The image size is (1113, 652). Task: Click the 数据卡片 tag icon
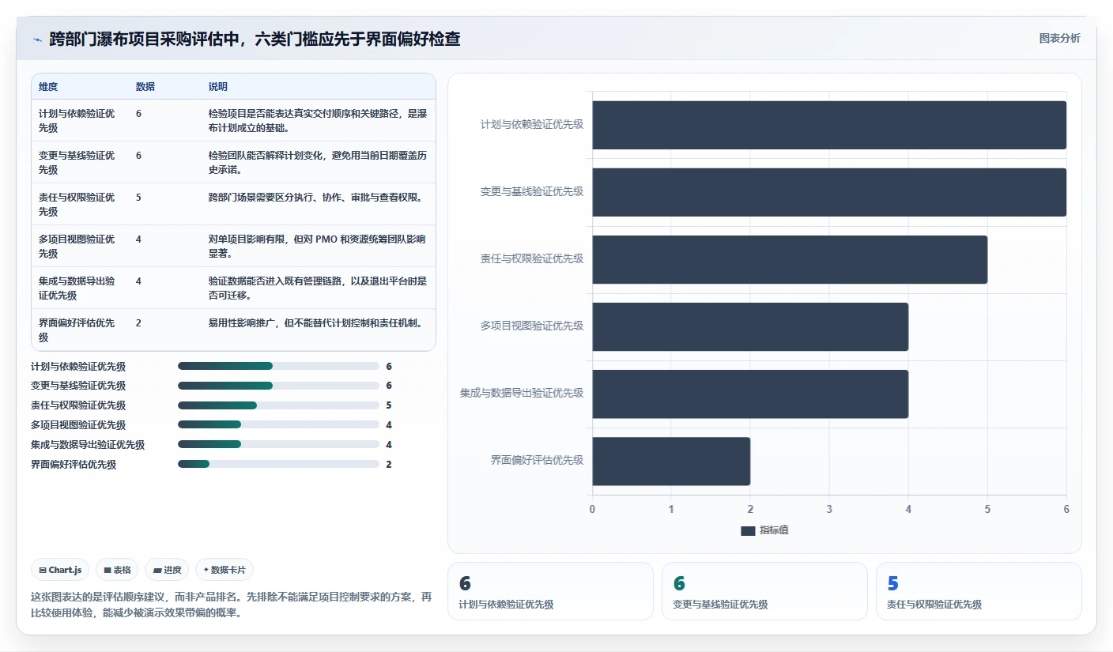pos(206,570)
